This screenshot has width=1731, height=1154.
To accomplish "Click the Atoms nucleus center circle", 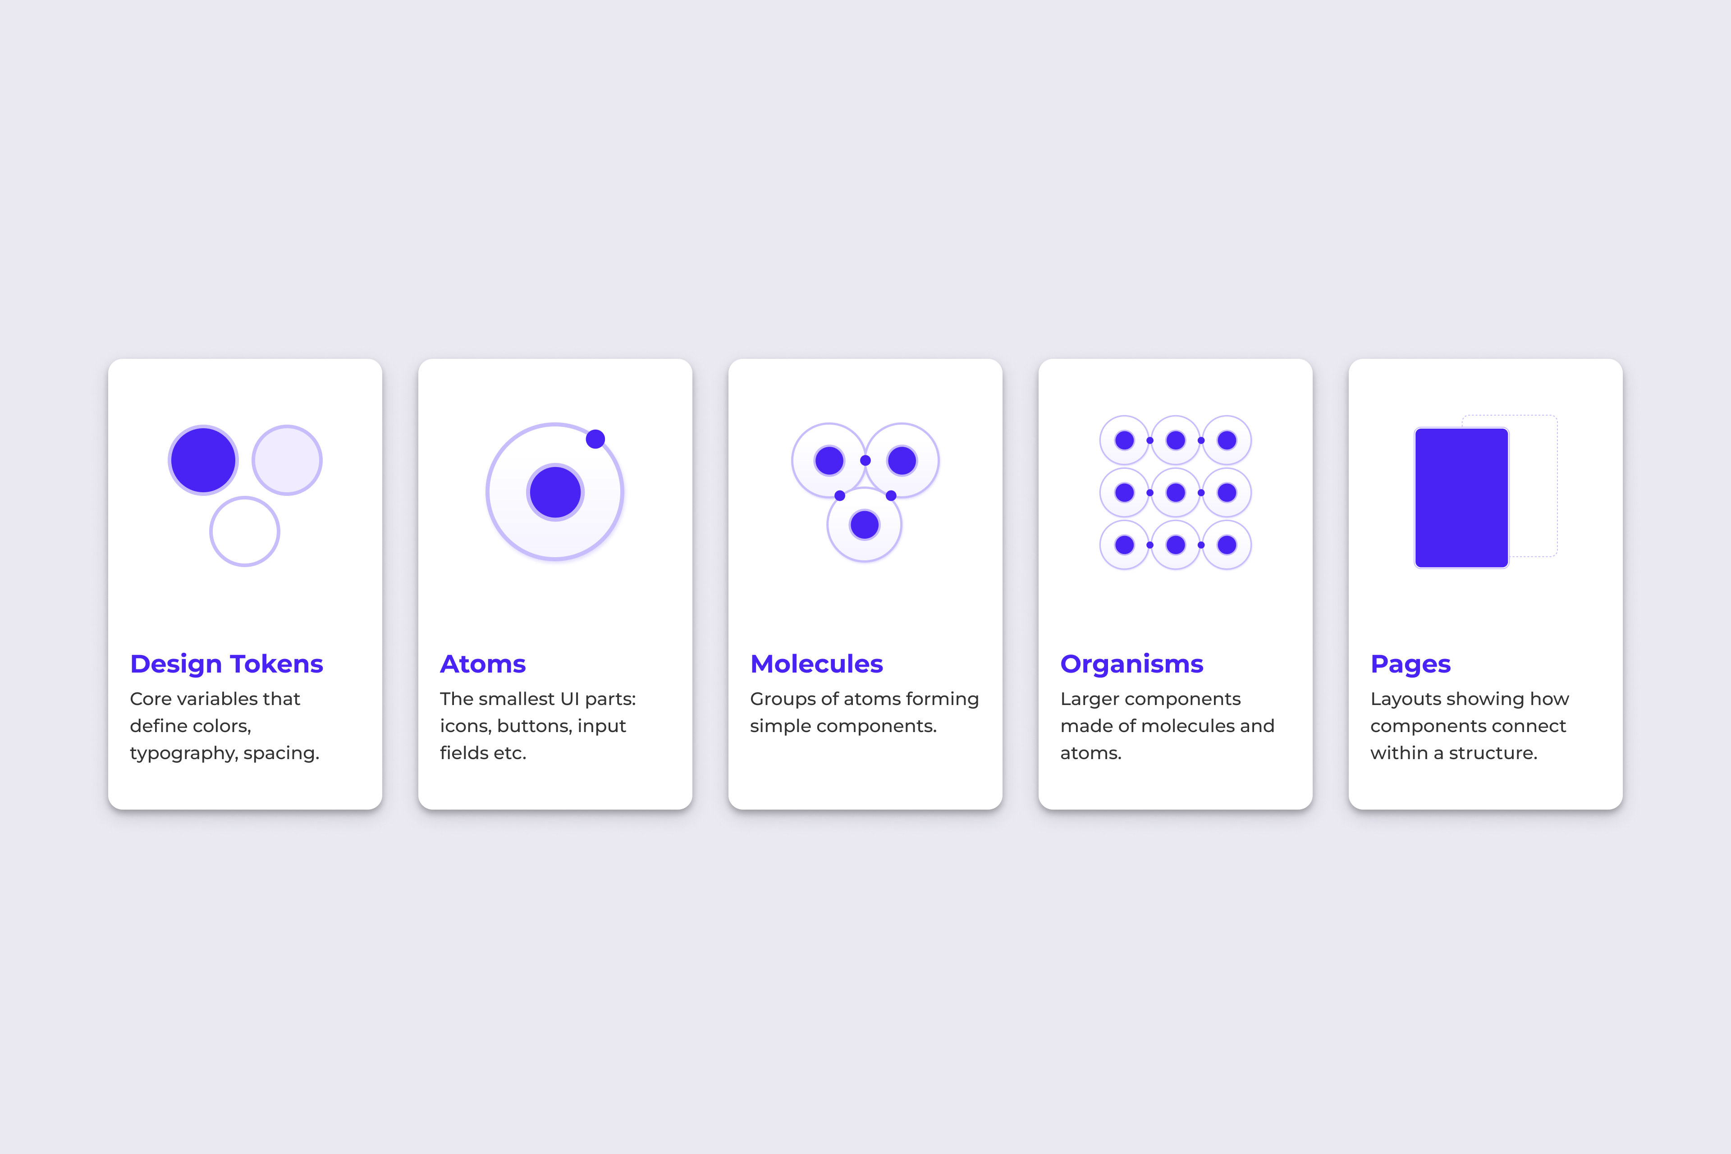I will pyautogui.click(x=556, y=492).
